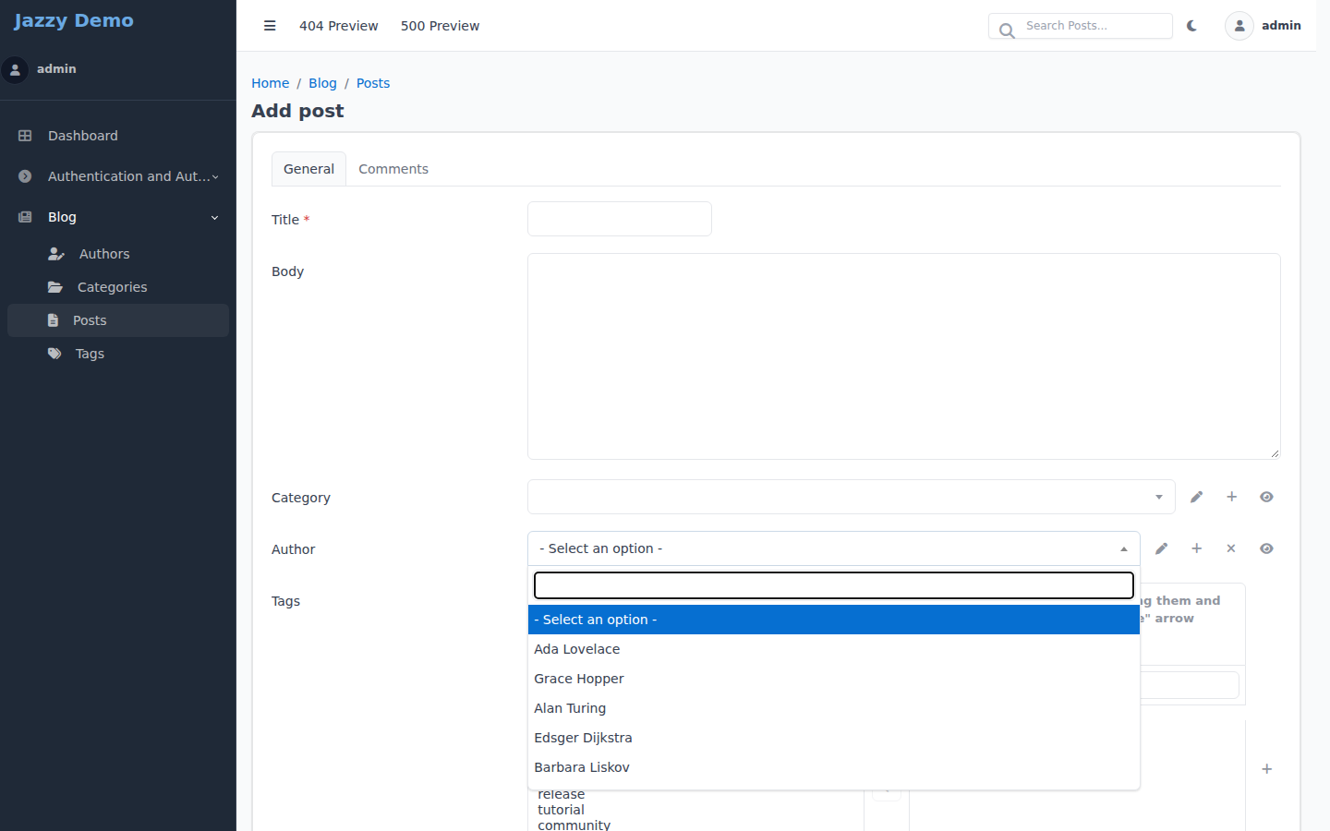Open the Category dropdown
Image resolution: width=1330 pixels, height=831 pixels.
pos(851,497)
